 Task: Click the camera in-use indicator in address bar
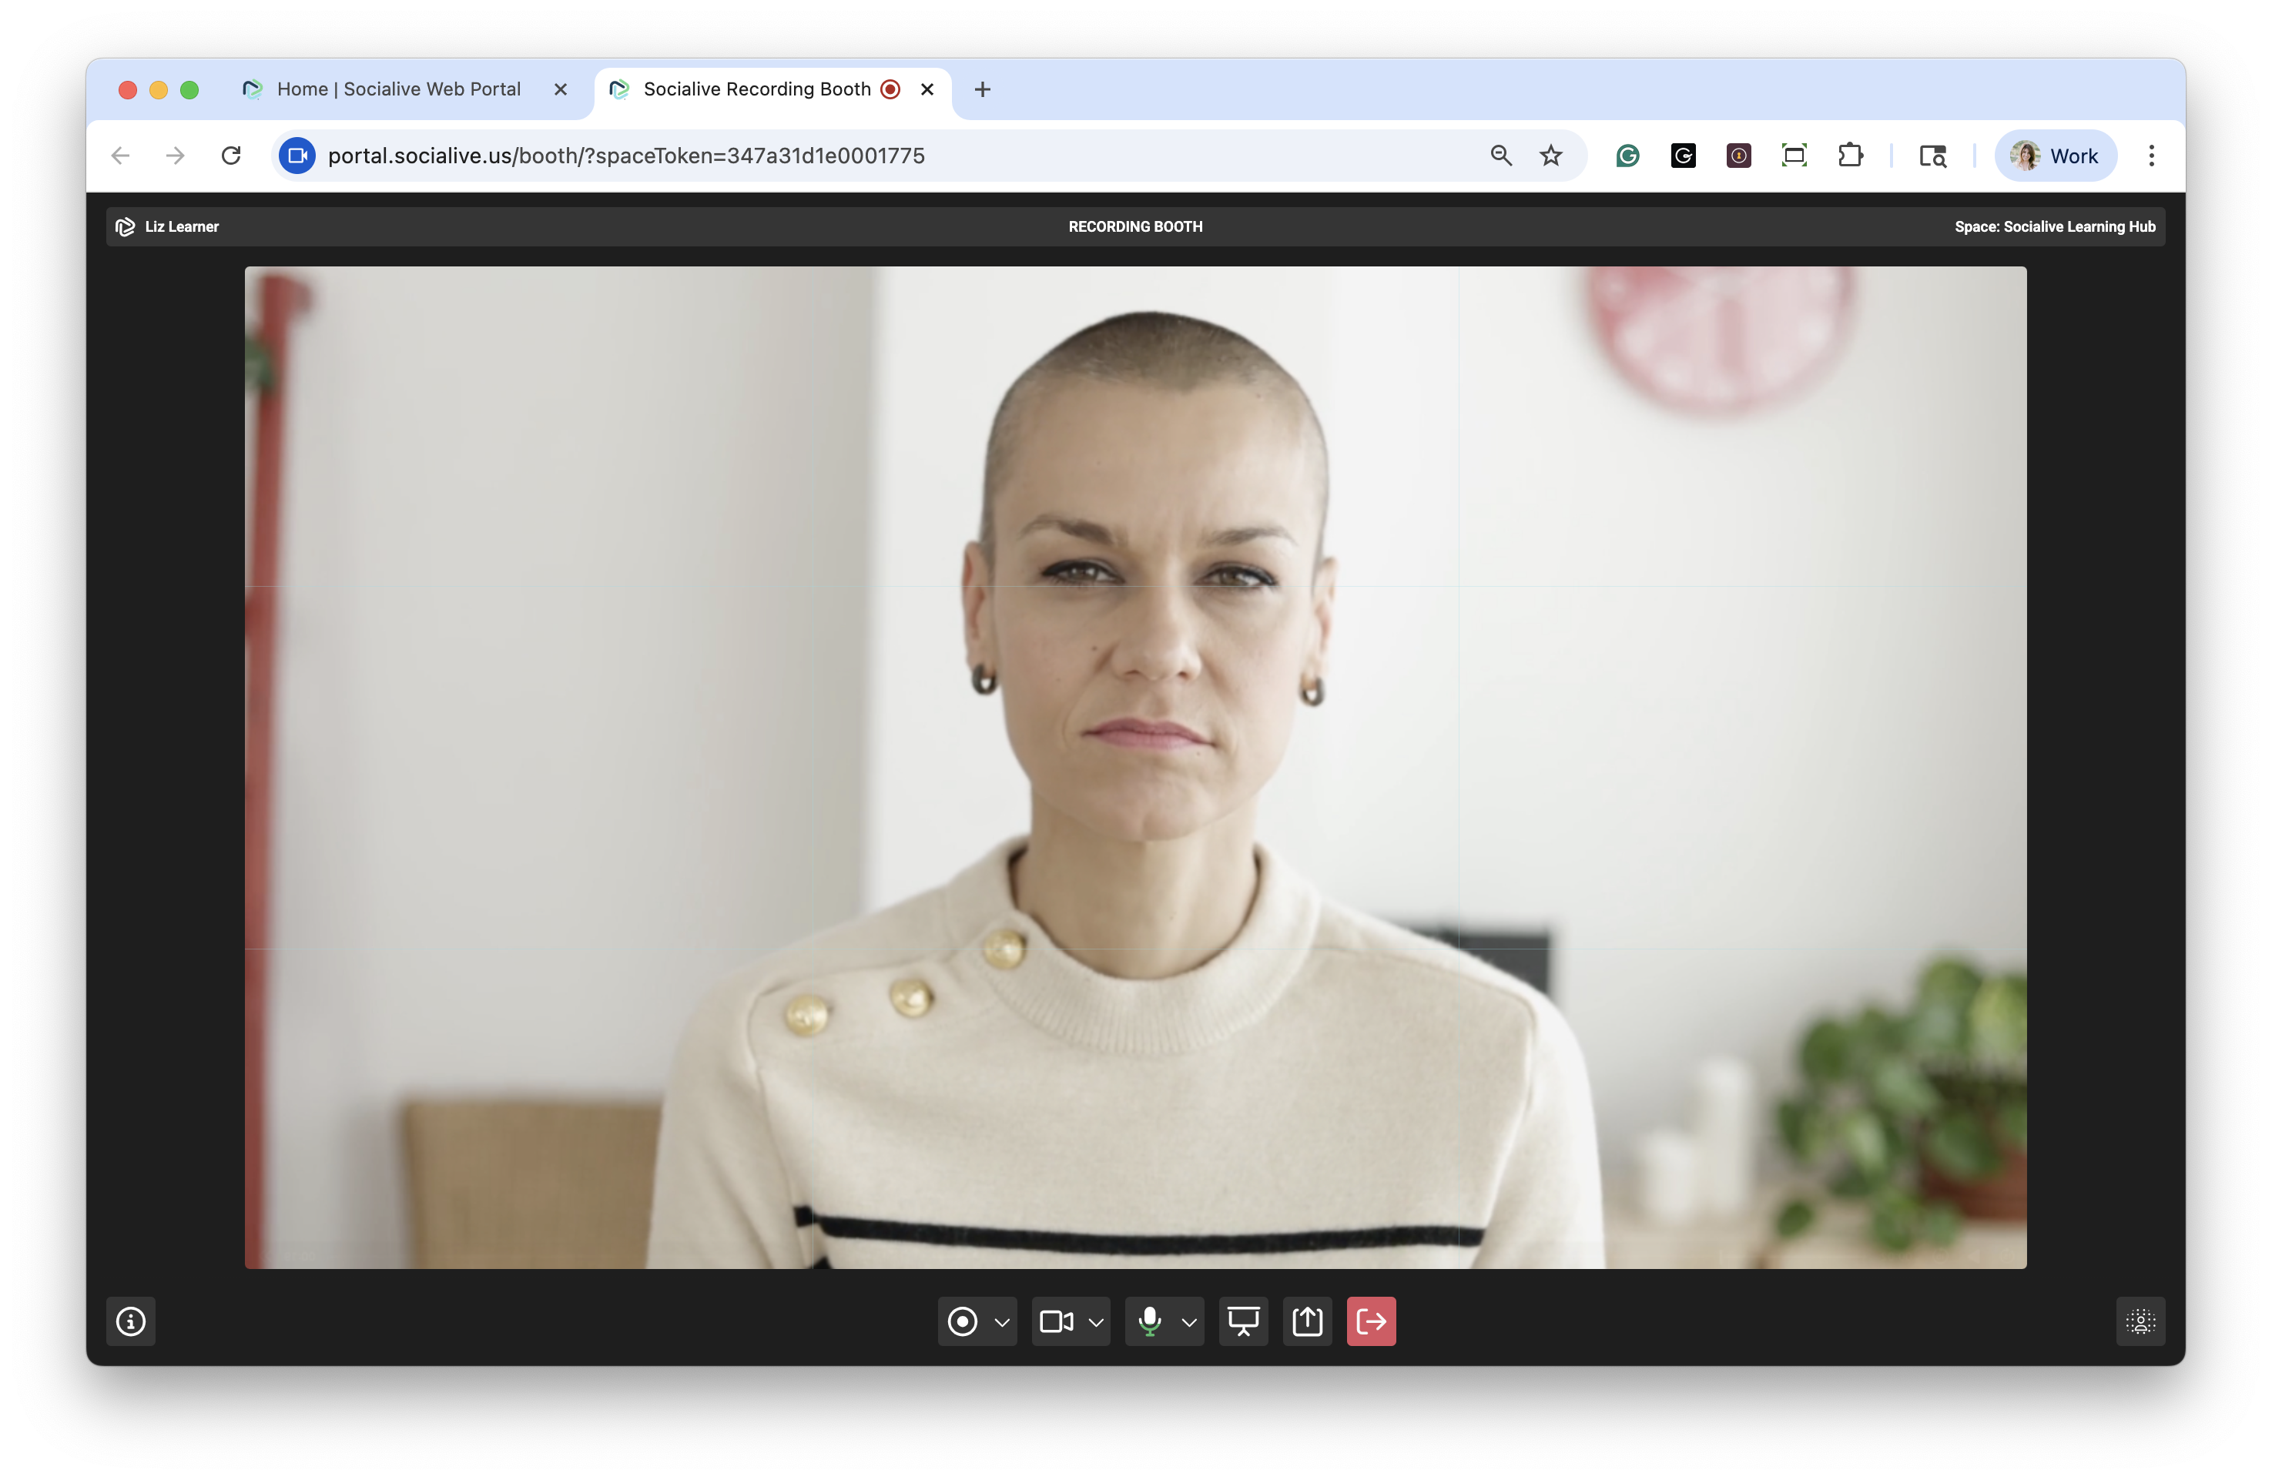click(297, 156)
